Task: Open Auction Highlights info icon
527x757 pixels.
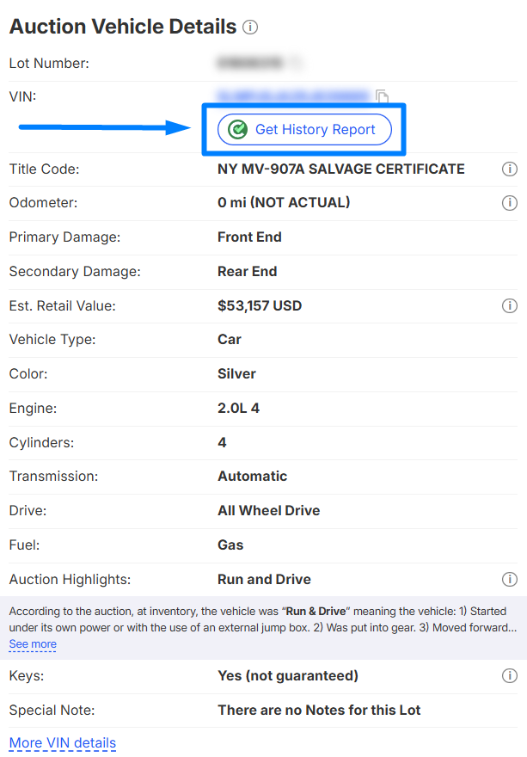Action: 509,579
